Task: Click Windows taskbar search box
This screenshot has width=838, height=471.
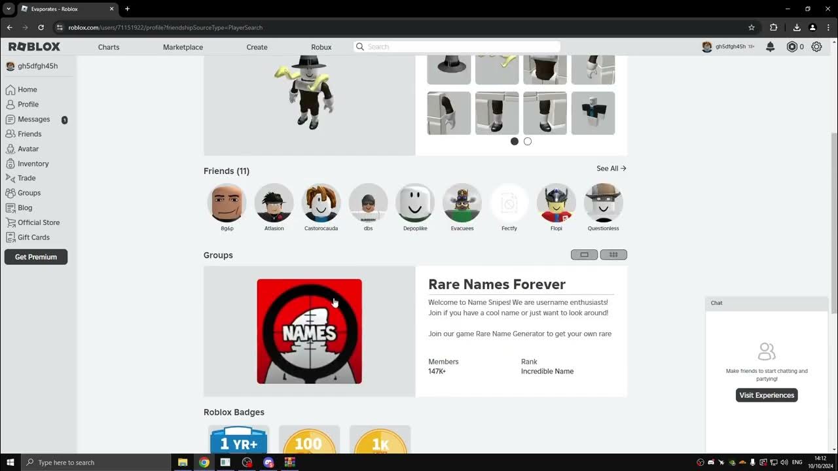Action: 96,462
